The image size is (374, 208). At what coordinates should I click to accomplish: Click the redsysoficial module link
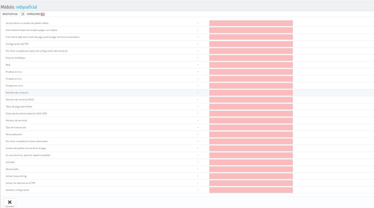[26, 7]
